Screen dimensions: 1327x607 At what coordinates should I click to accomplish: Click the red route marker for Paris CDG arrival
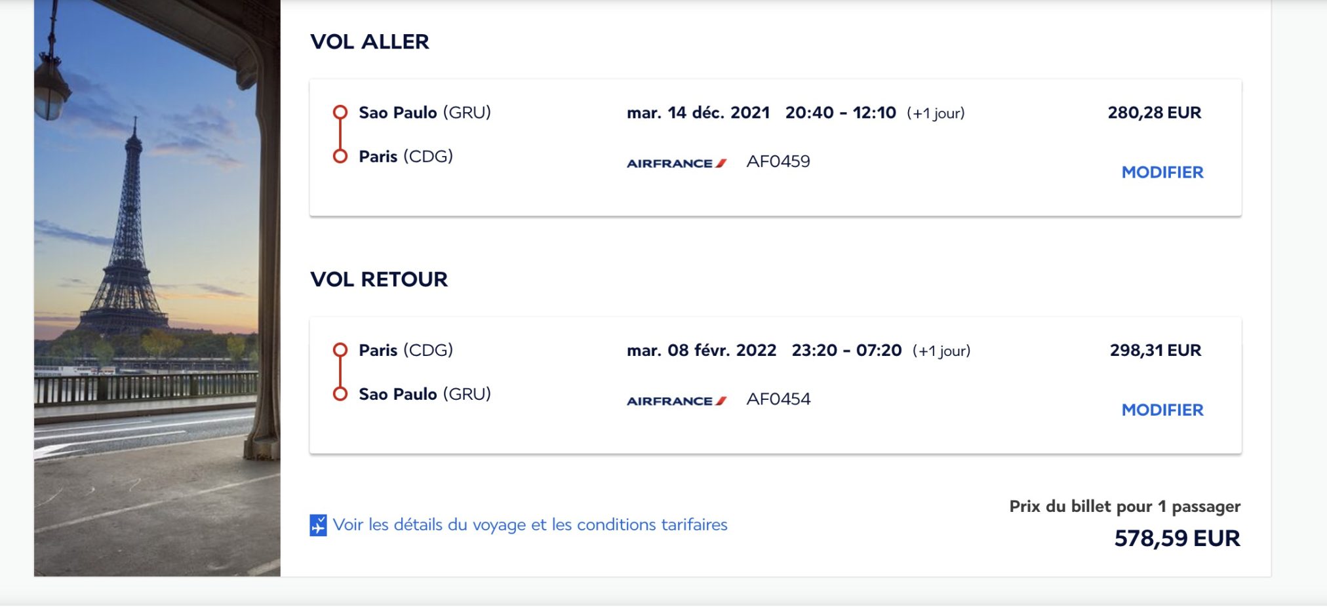click(340, 157)
